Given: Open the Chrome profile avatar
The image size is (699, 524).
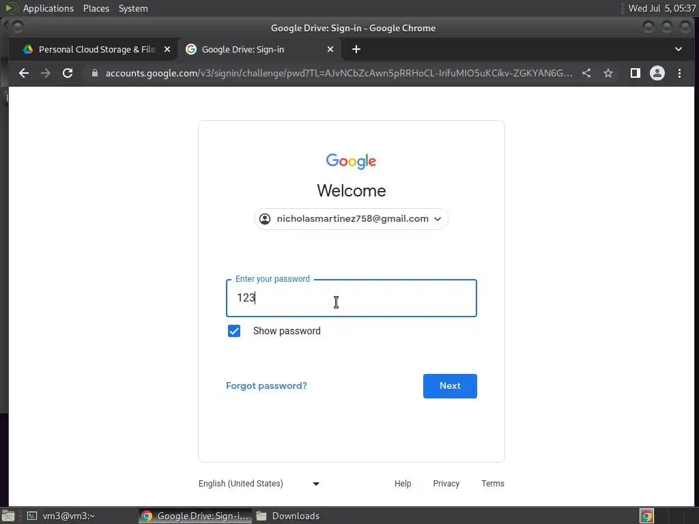Looking at the screenshot, I should pyautogui.click(x=657, y=73).
